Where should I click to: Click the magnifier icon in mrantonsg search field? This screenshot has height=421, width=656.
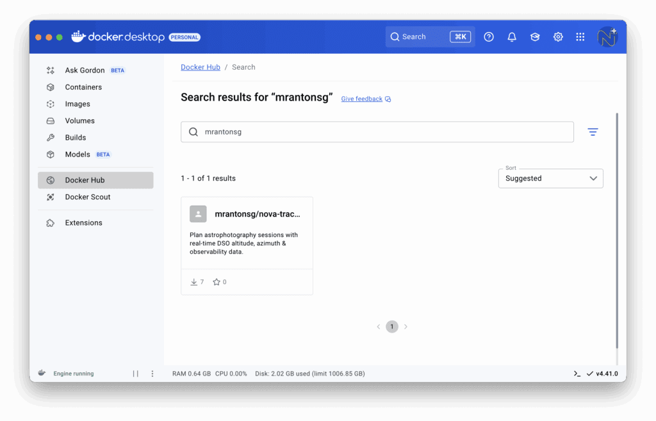(193, 132)
